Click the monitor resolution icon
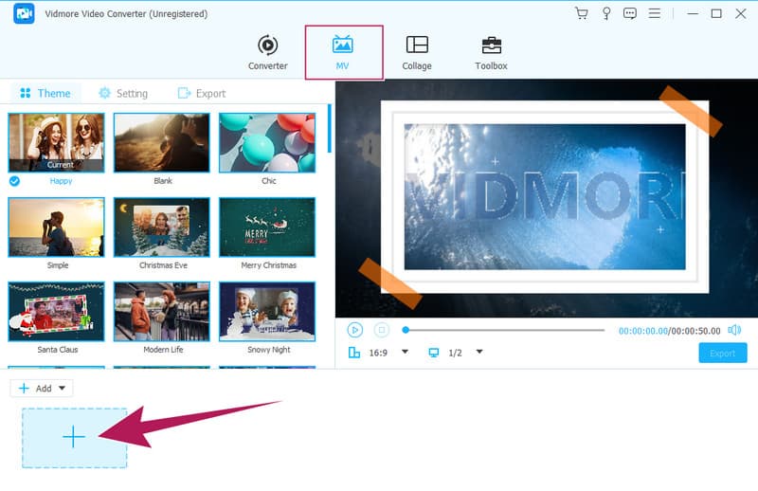Screen dimensions: 758x491 [x=434, y=353]
